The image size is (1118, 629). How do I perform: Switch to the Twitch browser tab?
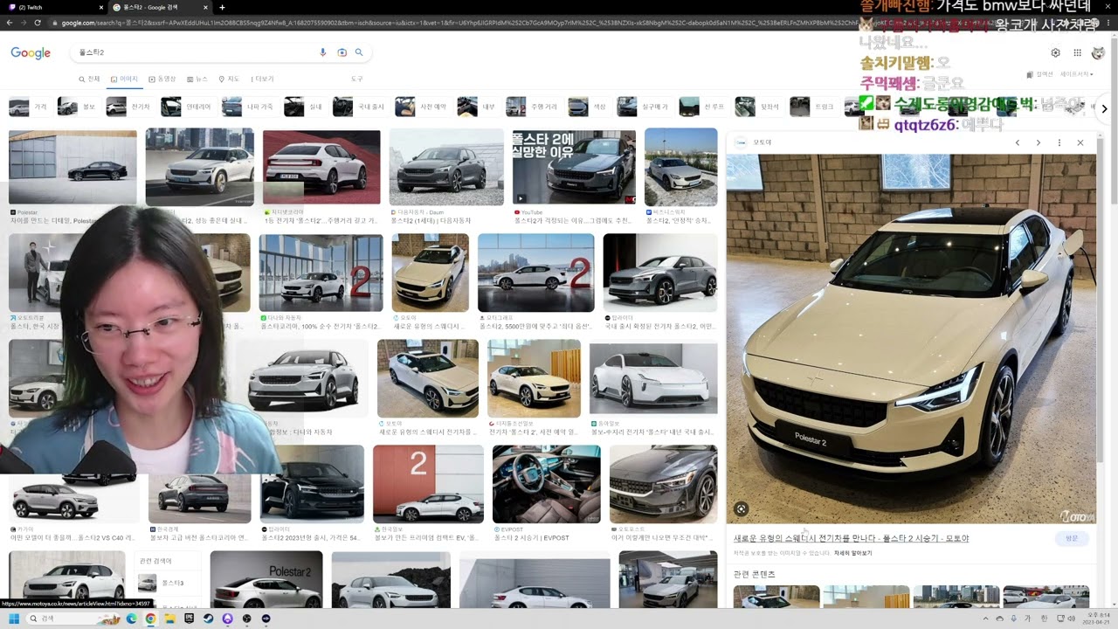coord(52,7)
